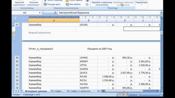Click cell RICAR
Image resolution: width=175 pixels, height=98 pixels.
(x=89, y=76)
